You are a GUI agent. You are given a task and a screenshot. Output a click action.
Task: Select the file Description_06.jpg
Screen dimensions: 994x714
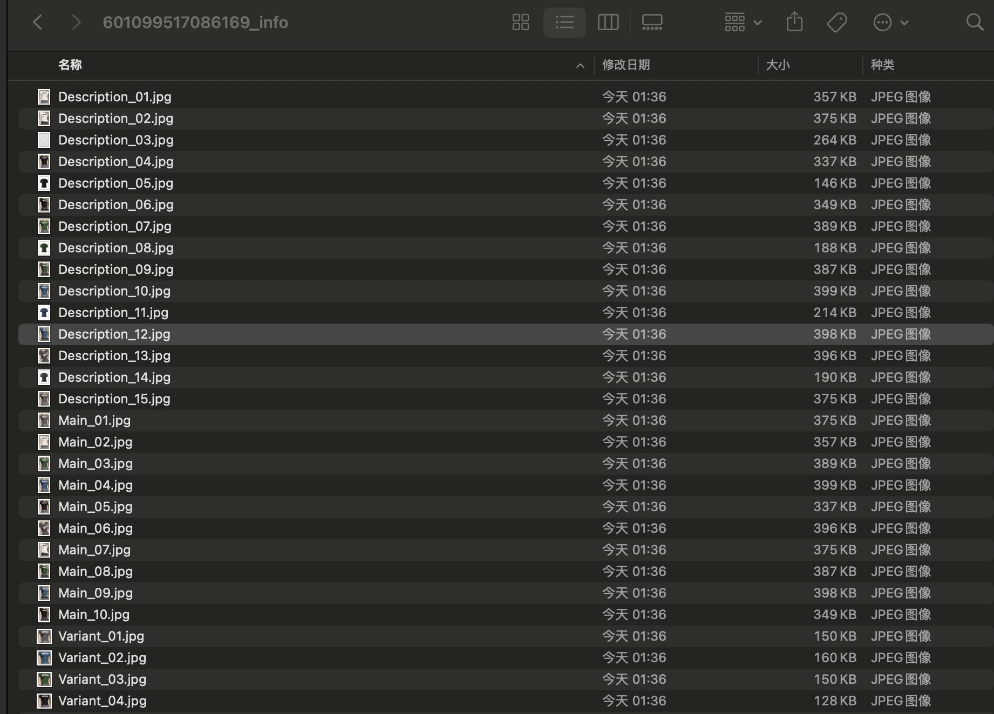506,204
